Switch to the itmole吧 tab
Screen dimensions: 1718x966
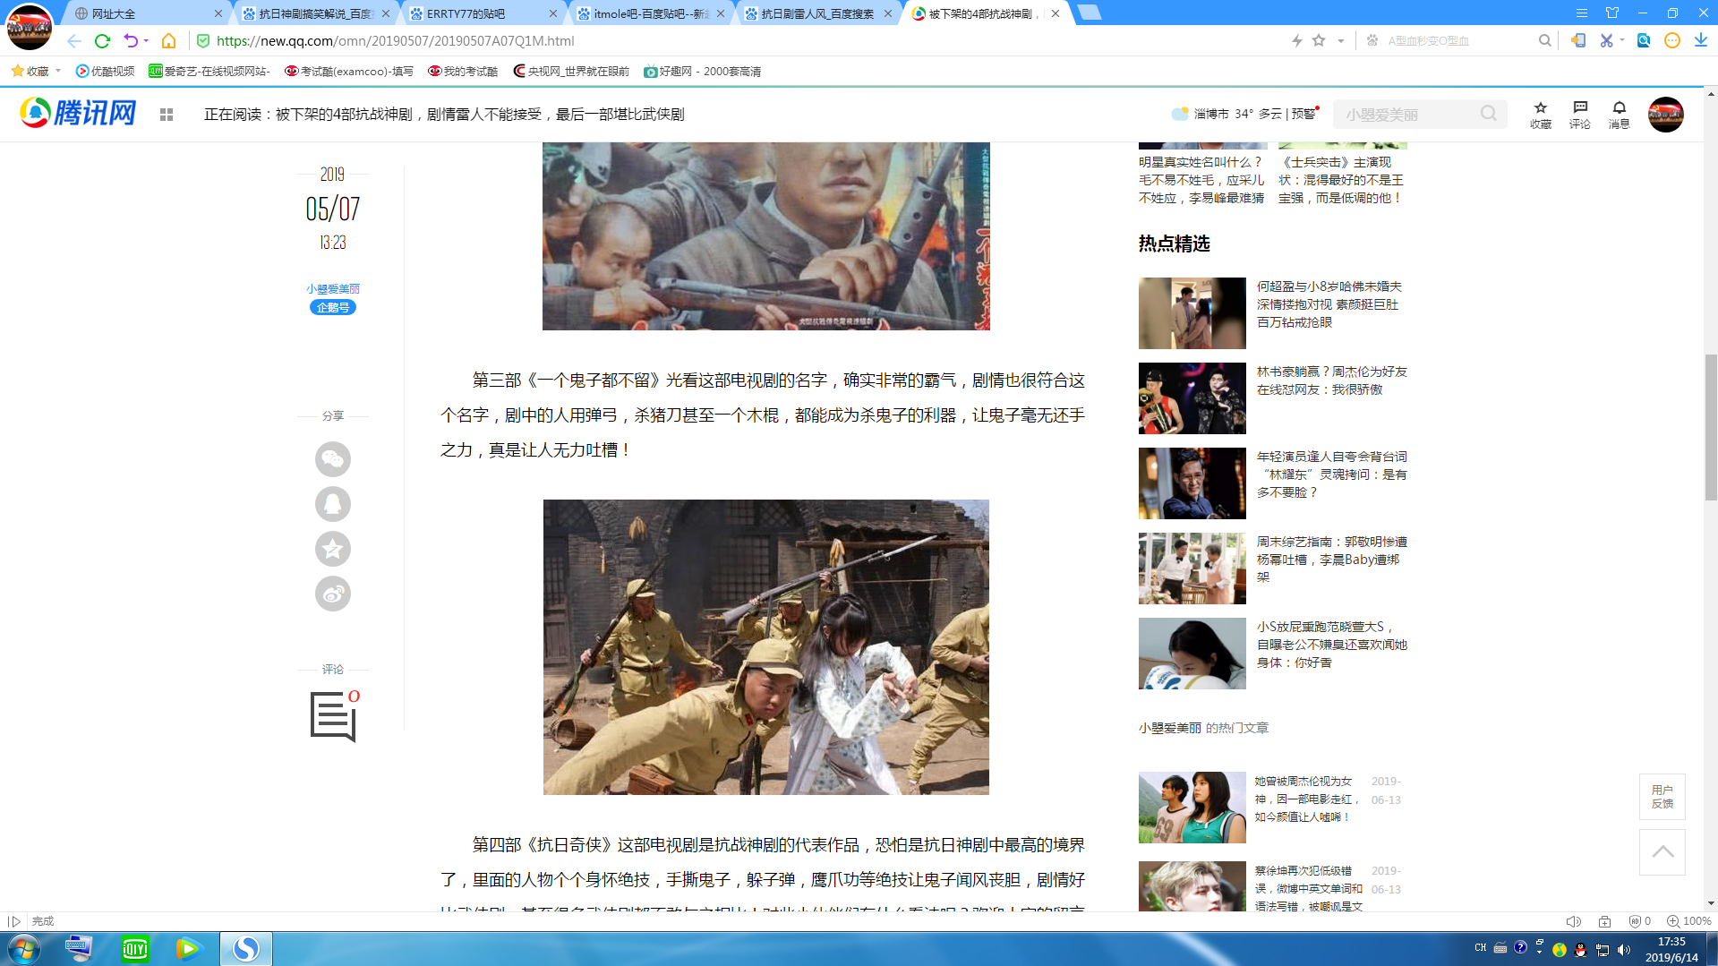[651, 13]
